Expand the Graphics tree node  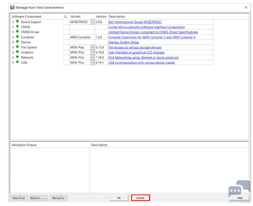click(x=13, y=52)
